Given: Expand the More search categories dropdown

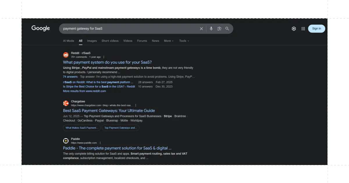Looking at the screenshot, I should coord(168,41).
